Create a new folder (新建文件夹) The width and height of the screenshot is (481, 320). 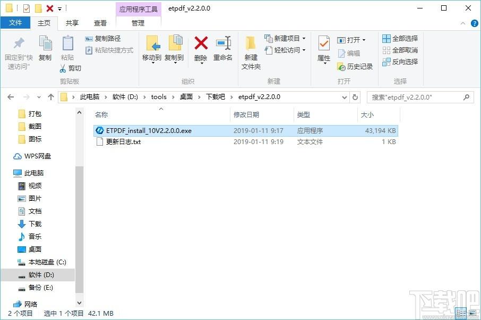tap(251, 52)
